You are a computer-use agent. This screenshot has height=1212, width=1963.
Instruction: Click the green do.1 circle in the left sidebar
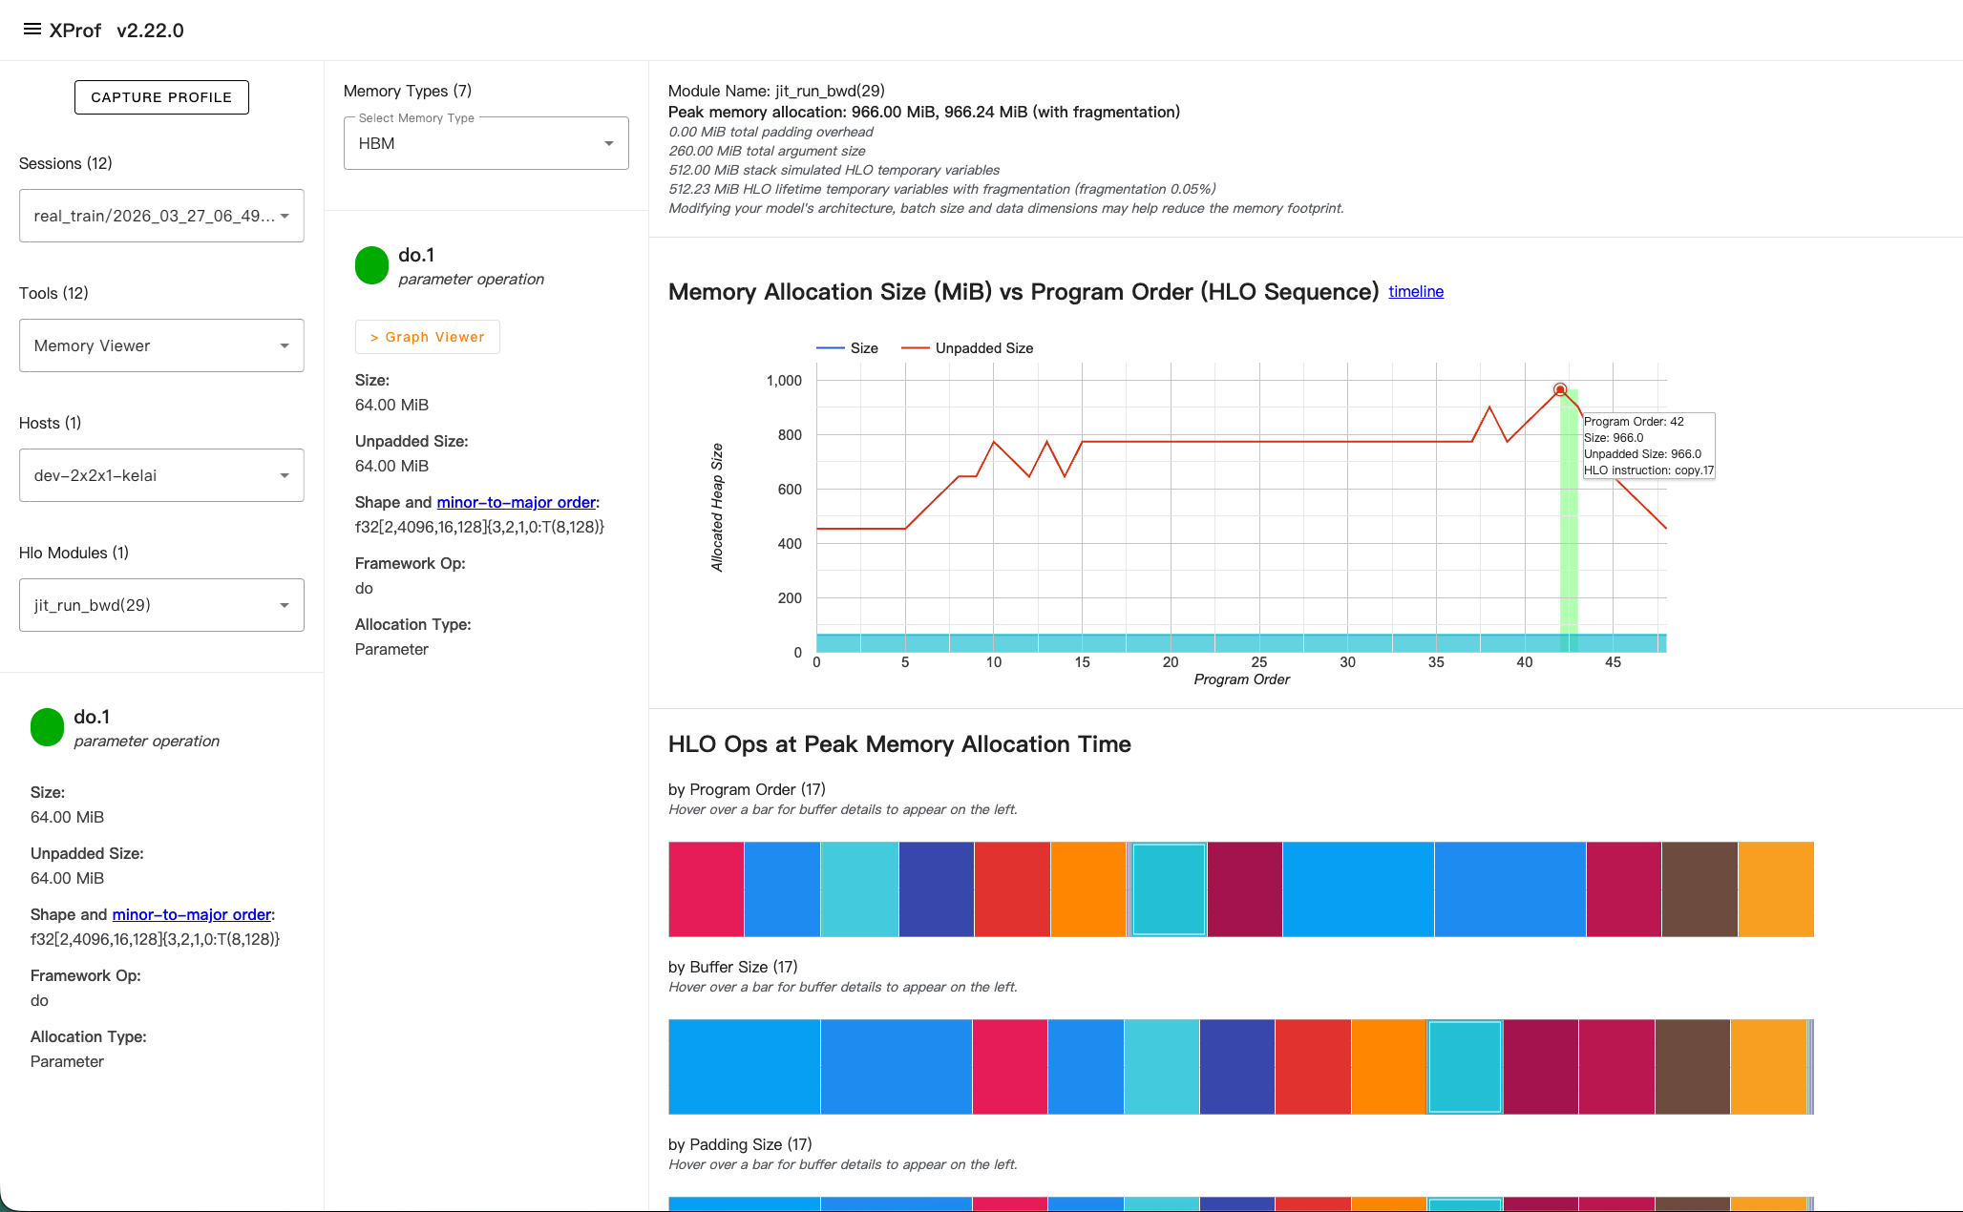[x=47, y=726]
